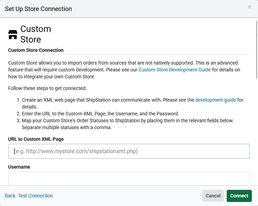Open the development guide link in step 1
Screen dimensions: 258x206
(215, 100)
